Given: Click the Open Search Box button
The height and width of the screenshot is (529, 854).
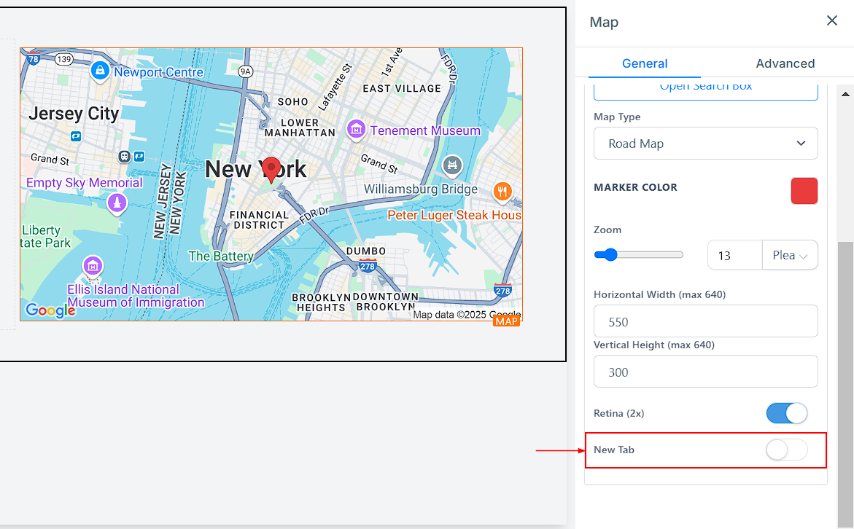Looking at the screenshot, I should pos(705,89).
